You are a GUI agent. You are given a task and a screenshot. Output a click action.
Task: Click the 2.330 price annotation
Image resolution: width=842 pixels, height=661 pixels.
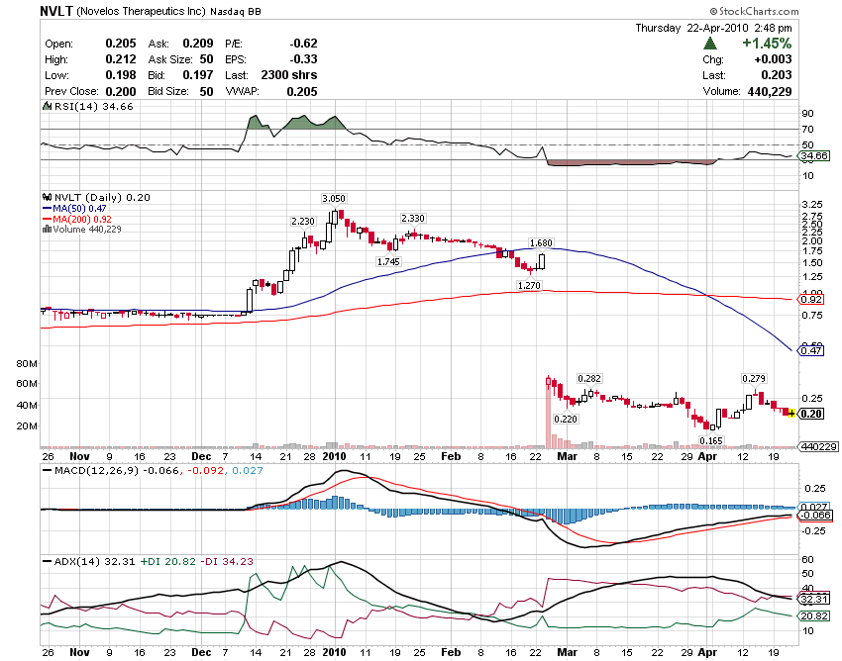413,219
